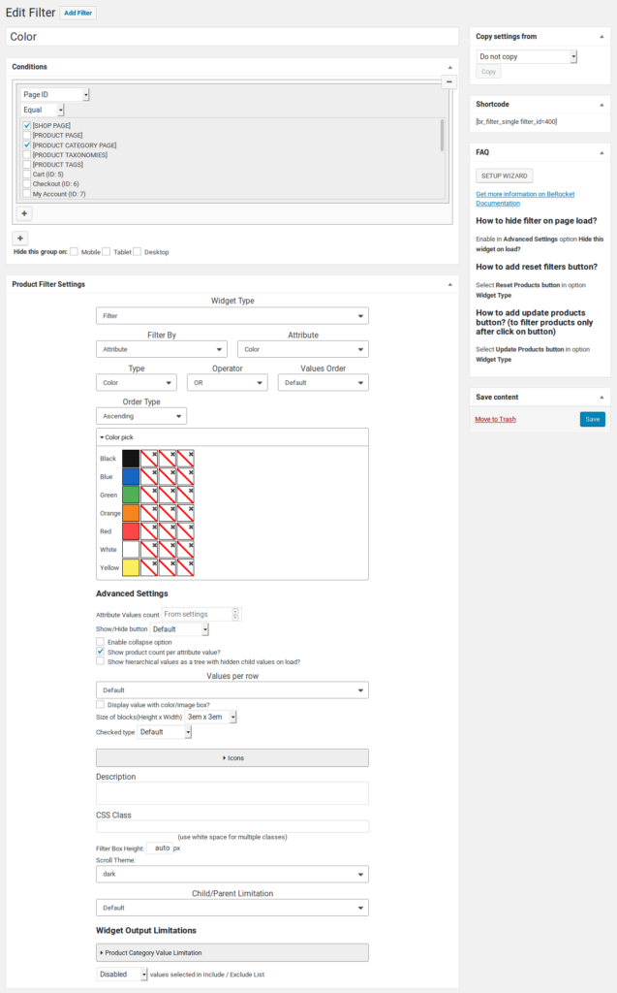Open the Widget Type dropdown
Viewport: 617px width, 993px height.
point(232,316)
